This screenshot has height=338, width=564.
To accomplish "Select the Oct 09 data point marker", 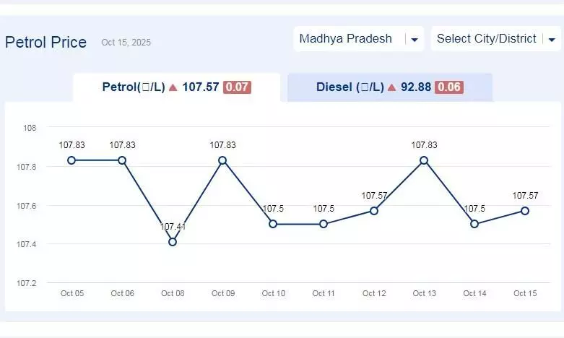I will tap(222, 160).
